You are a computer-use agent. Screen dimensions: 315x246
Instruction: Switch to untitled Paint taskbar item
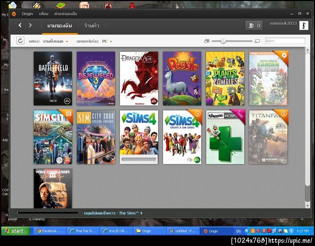click(x=183, y=231)
